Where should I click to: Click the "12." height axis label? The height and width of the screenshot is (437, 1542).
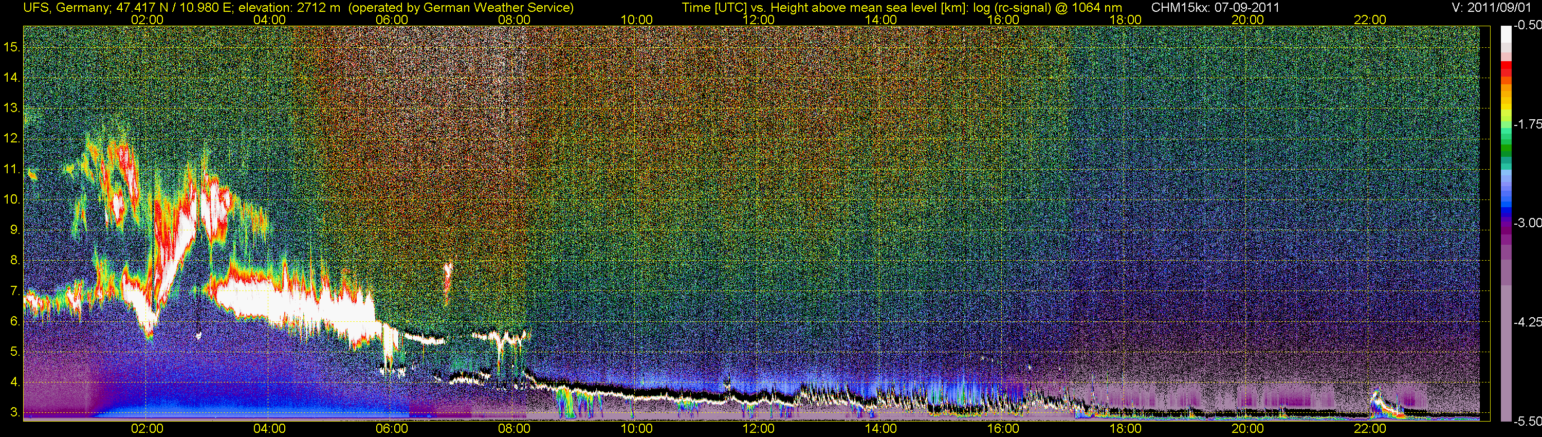point(12,139)
